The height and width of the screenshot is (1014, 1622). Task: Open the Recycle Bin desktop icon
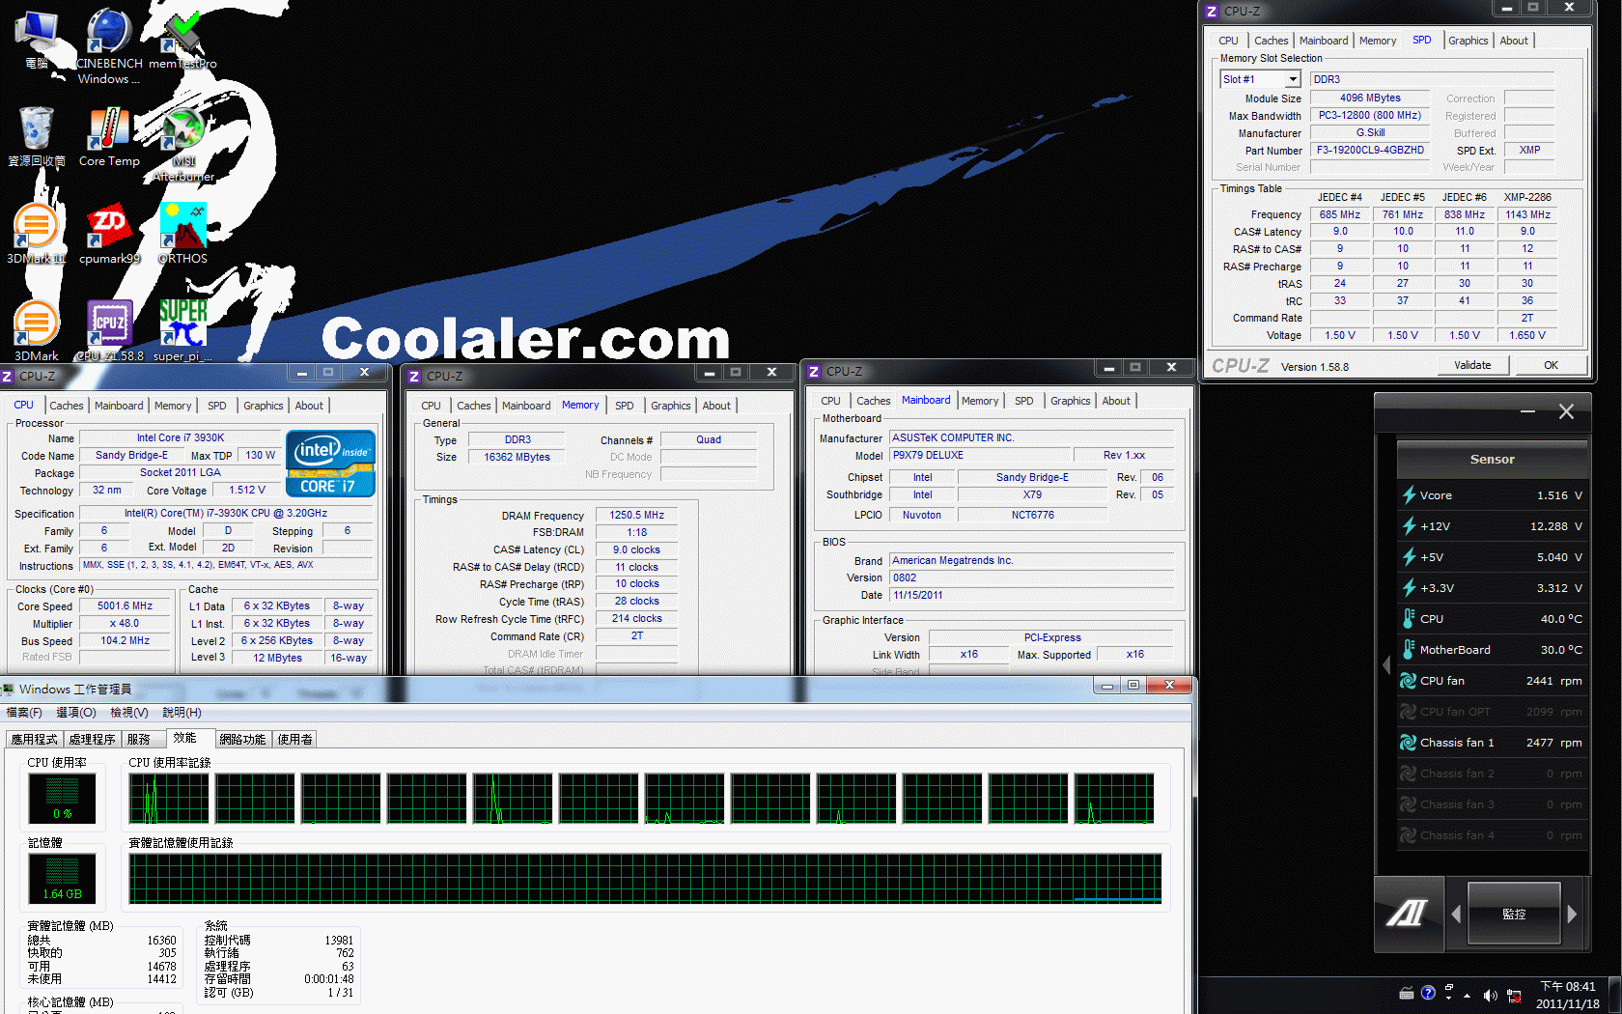click(x=37, y=137)
